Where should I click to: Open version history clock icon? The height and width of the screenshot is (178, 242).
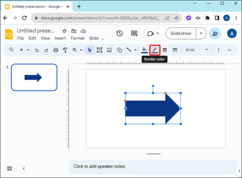click(120, 33)
